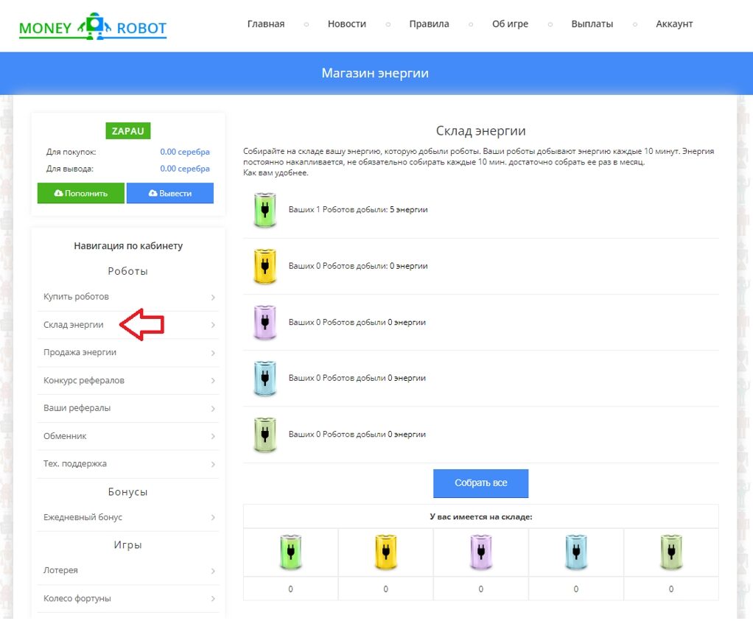The width and height of the screenshot is (753, 621).
Task: Click the Магазин энергии page title
Action: 375,73
